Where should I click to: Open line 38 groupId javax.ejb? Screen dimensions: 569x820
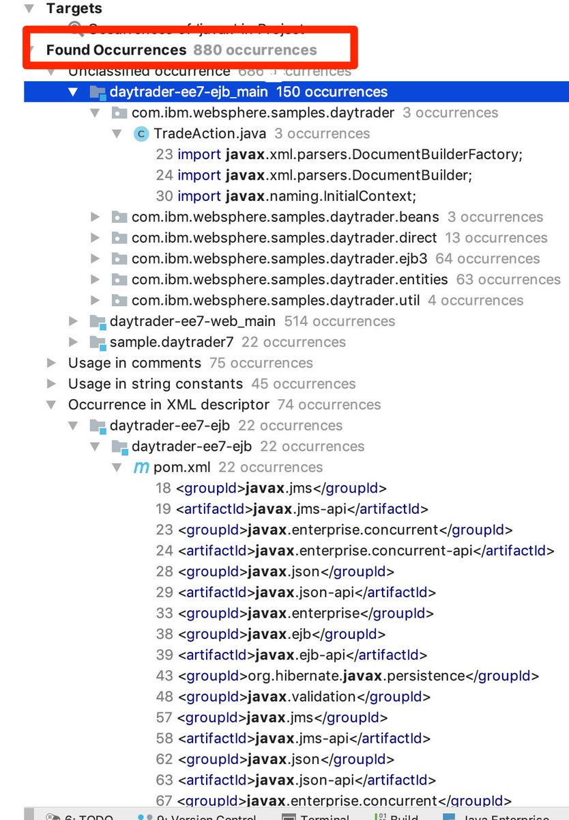(271, 634)
